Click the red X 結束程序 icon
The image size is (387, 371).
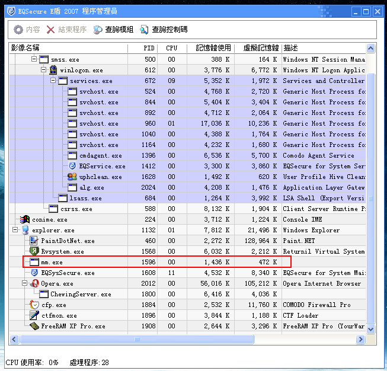pyautogui.click(x=50, y=30)
